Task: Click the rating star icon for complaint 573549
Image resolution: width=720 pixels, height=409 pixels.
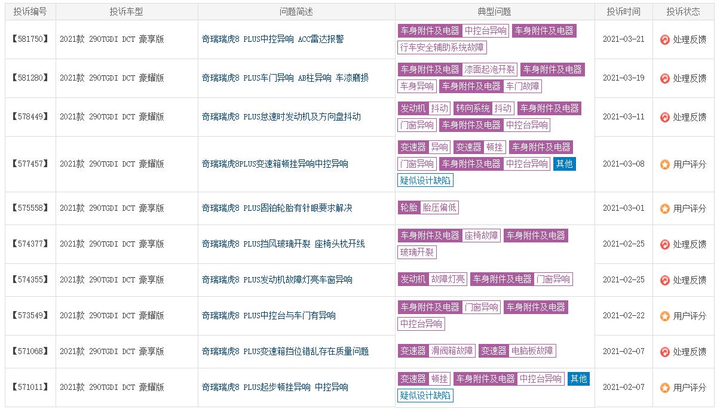Action: [x=665, y=316]
